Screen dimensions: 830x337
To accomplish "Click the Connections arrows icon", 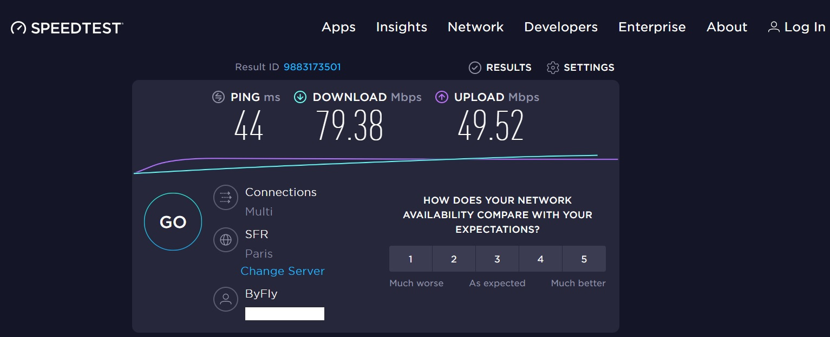I will click(x=226, y=197).
